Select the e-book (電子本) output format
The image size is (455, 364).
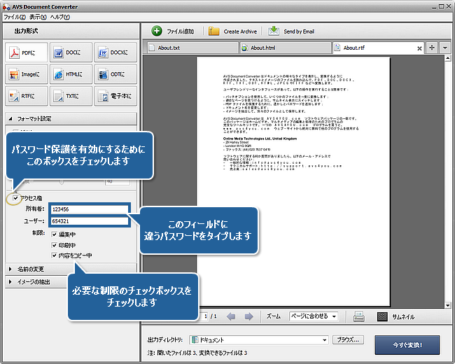click(115, 96)
